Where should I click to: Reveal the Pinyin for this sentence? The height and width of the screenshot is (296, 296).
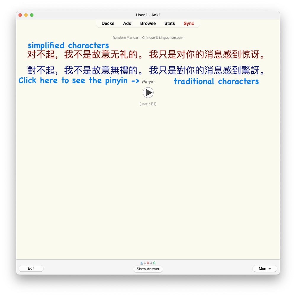(148, 82)
